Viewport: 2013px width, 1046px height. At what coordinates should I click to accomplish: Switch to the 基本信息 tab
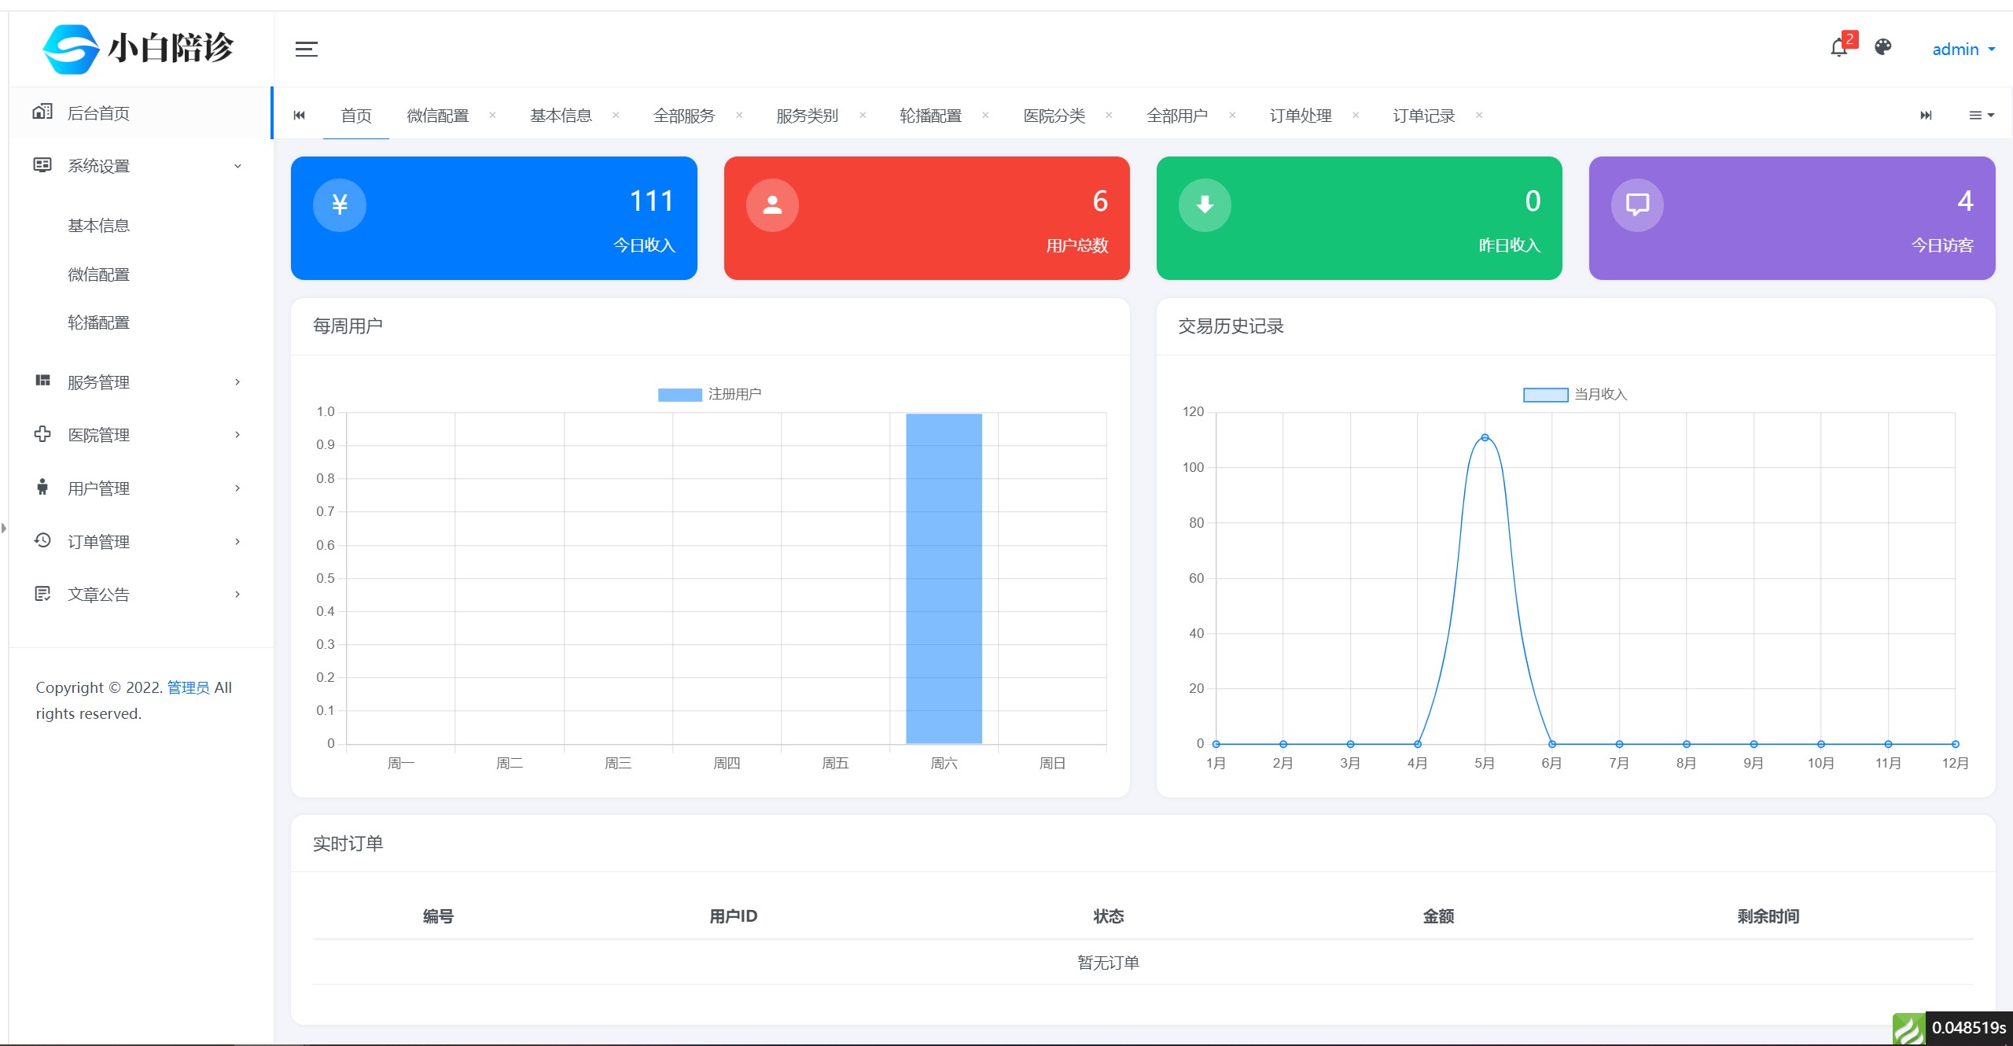click(x=561, y=116)
